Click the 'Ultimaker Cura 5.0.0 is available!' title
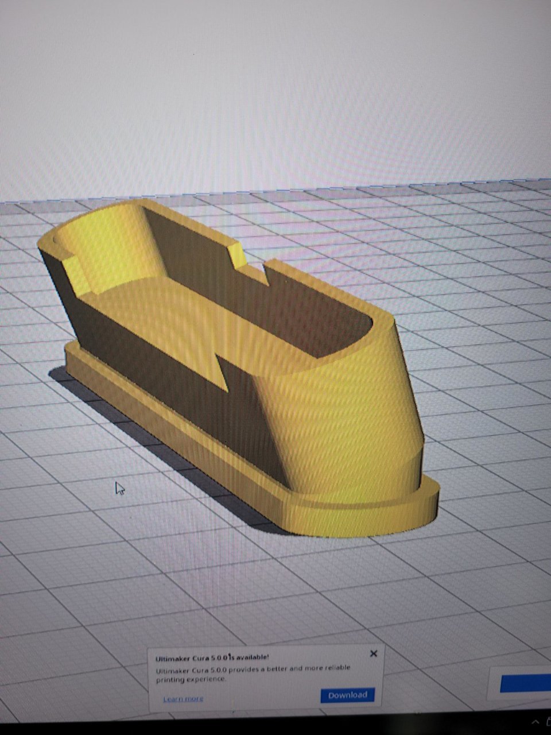Image resolution: width=551 pixels, height=735 pixels. [x=212, y=658]
